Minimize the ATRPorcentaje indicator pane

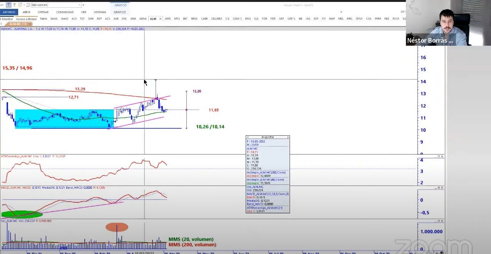tap(435, 157)
